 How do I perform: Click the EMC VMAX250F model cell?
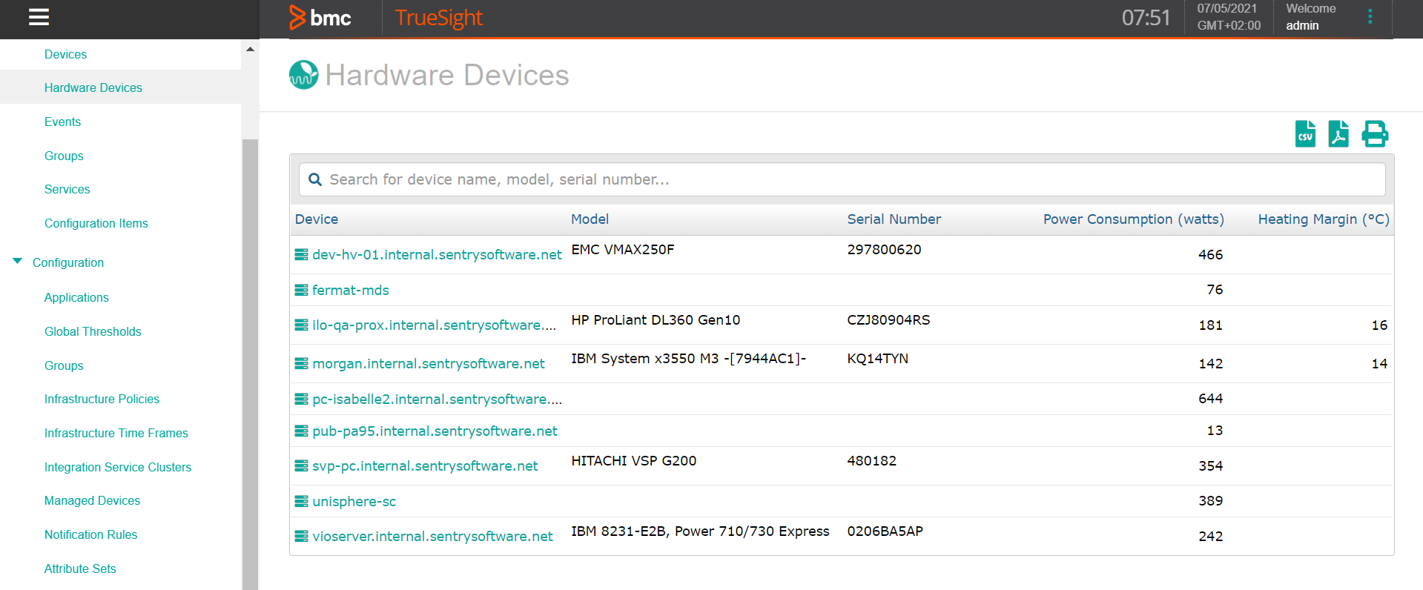coord(622,250)
